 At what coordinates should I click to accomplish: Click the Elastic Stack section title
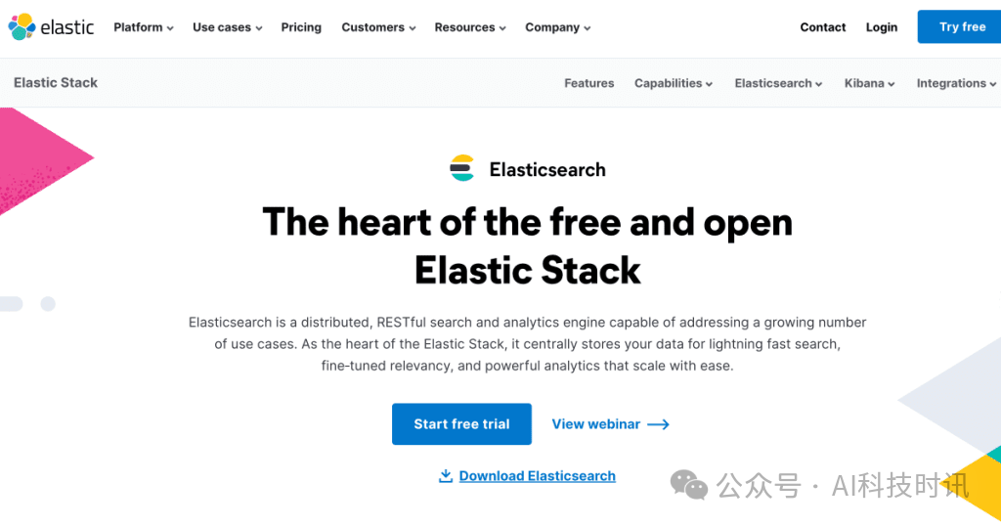(56, 83)
